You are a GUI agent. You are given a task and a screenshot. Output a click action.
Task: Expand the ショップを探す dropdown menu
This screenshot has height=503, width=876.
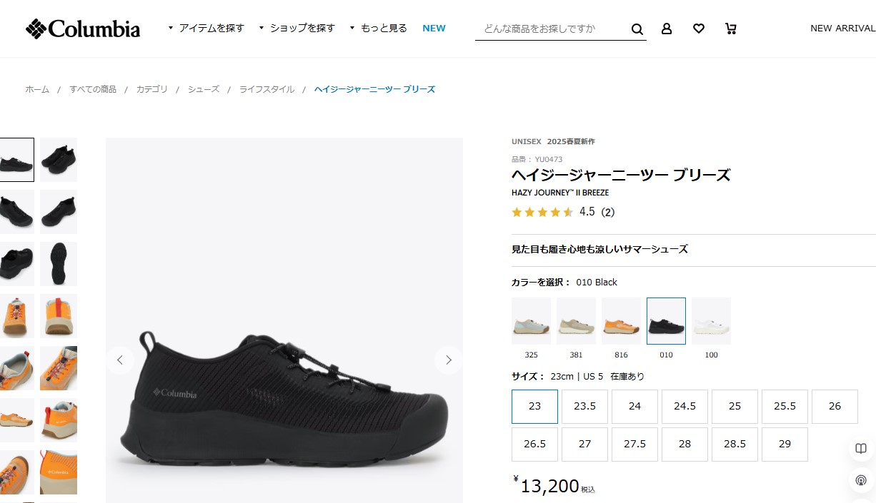pyautogui.click(x=297, y=29)
